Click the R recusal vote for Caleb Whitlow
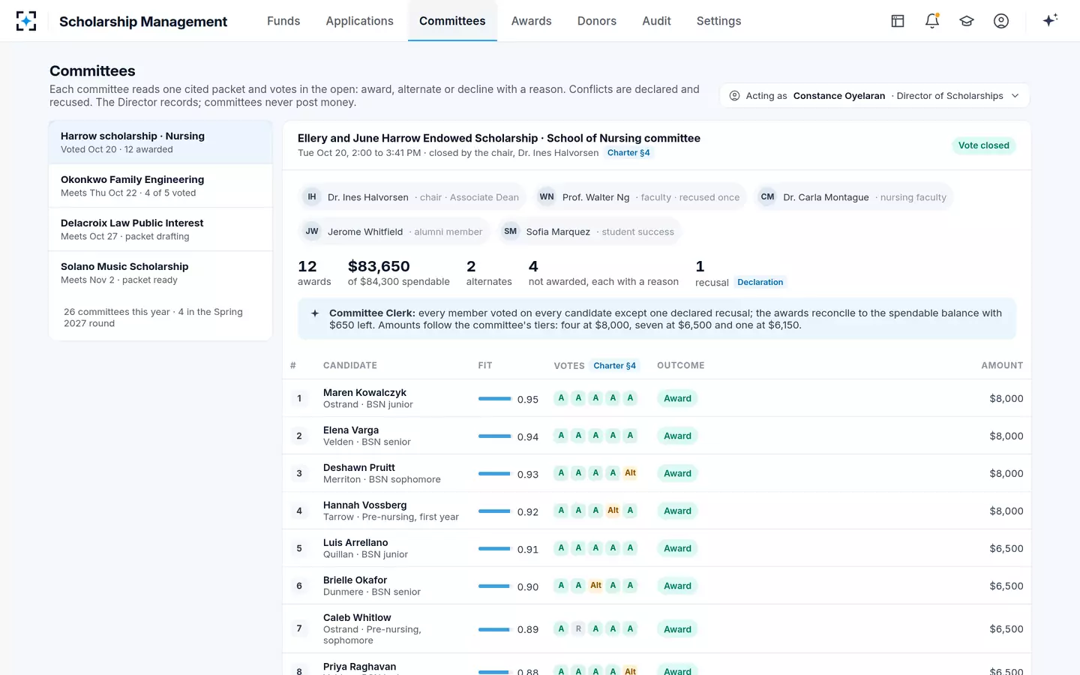Viewport: 1080px width, 675px height. [578, 629]
